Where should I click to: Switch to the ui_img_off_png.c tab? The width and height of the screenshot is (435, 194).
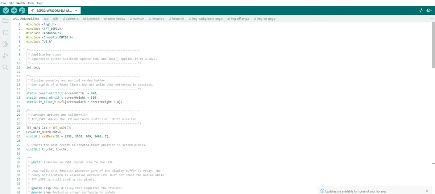coord(238,18)
